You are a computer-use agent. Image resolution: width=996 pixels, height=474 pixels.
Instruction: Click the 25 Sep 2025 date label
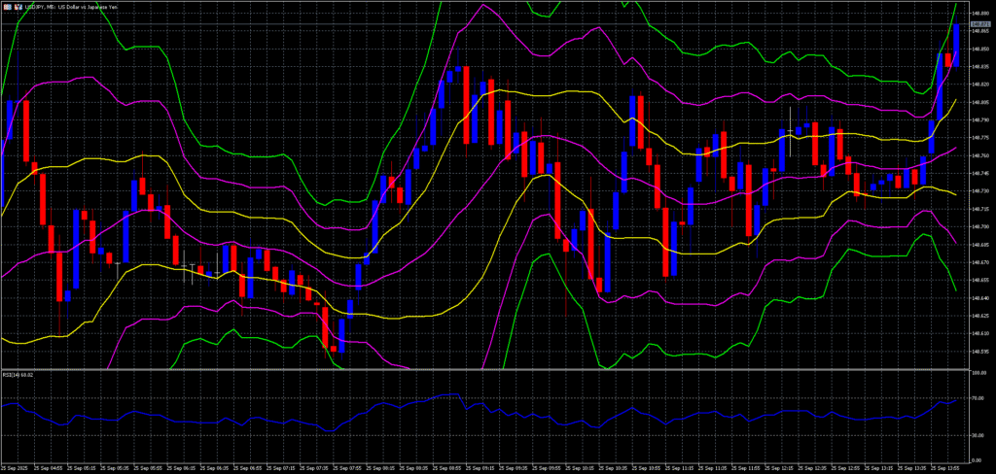coord(15,468)
